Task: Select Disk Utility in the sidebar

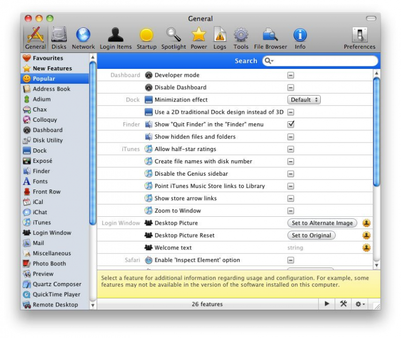Action: pyautogui.click(x=55, y=140)
